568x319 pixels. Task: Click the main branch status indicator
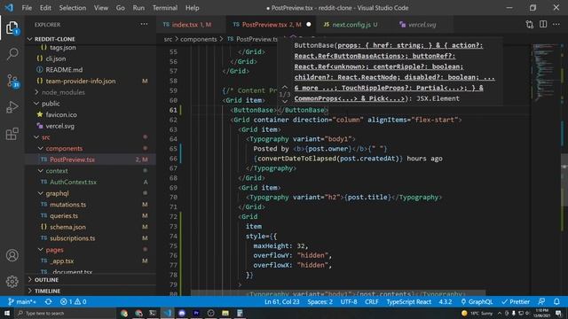(21, 301)
